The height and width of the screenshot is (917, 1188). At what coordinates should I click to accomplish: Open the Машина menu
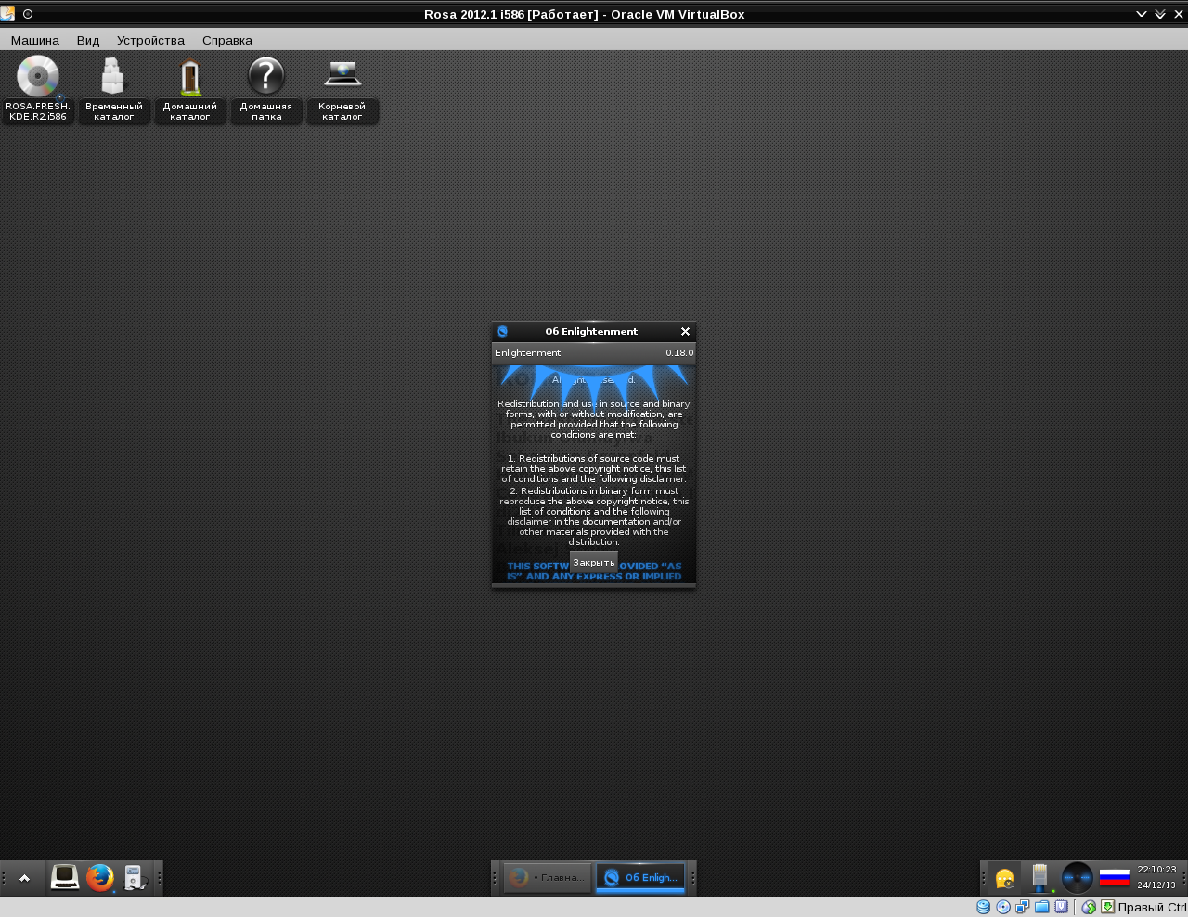pos(35,40)
